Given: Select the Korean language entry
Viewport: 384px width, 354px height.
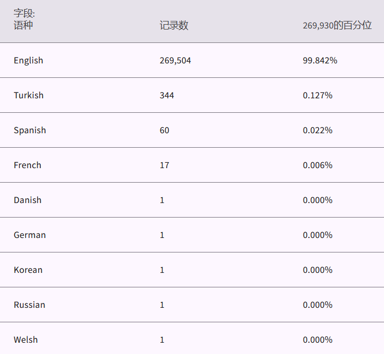Looking at the screenshot, I should click(28, 270).
